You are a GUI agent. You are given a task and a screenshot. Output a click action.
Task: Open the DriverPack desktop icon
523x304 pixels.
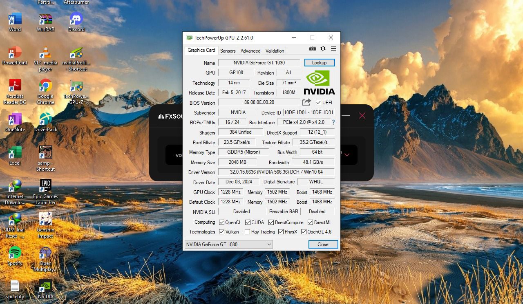pyautogui.click(x=46, y=122)
